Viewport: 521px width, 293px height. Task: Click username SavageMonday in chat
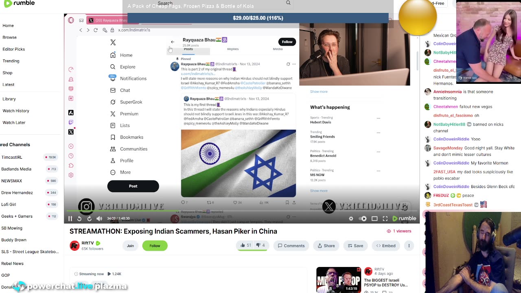point(448,148)
